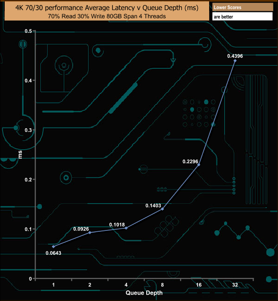Click the 0.1018 data label

(117, 224)
